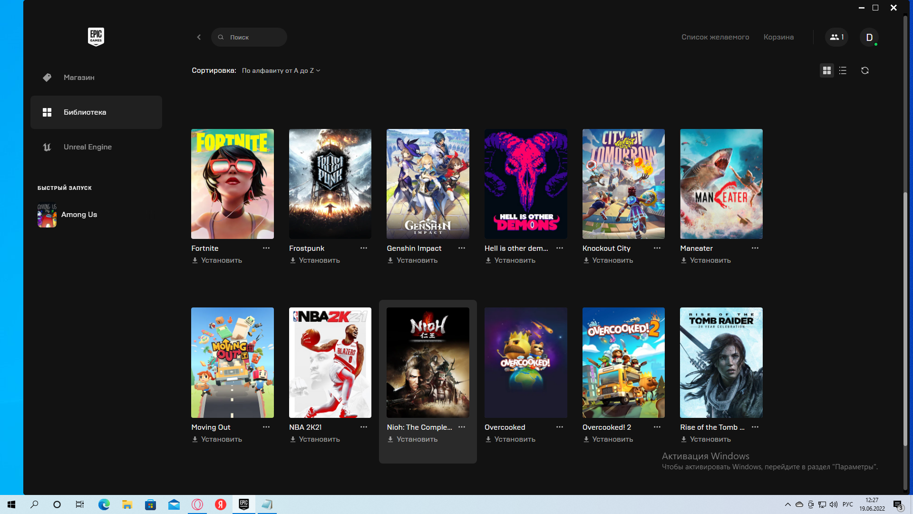Install Moving Out with Установить
Screen dimensions: 913x514
(x=217, y=439)
